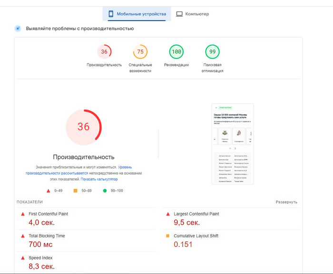Select the Специальные возможности score gauge 75

tap(140, 52)
